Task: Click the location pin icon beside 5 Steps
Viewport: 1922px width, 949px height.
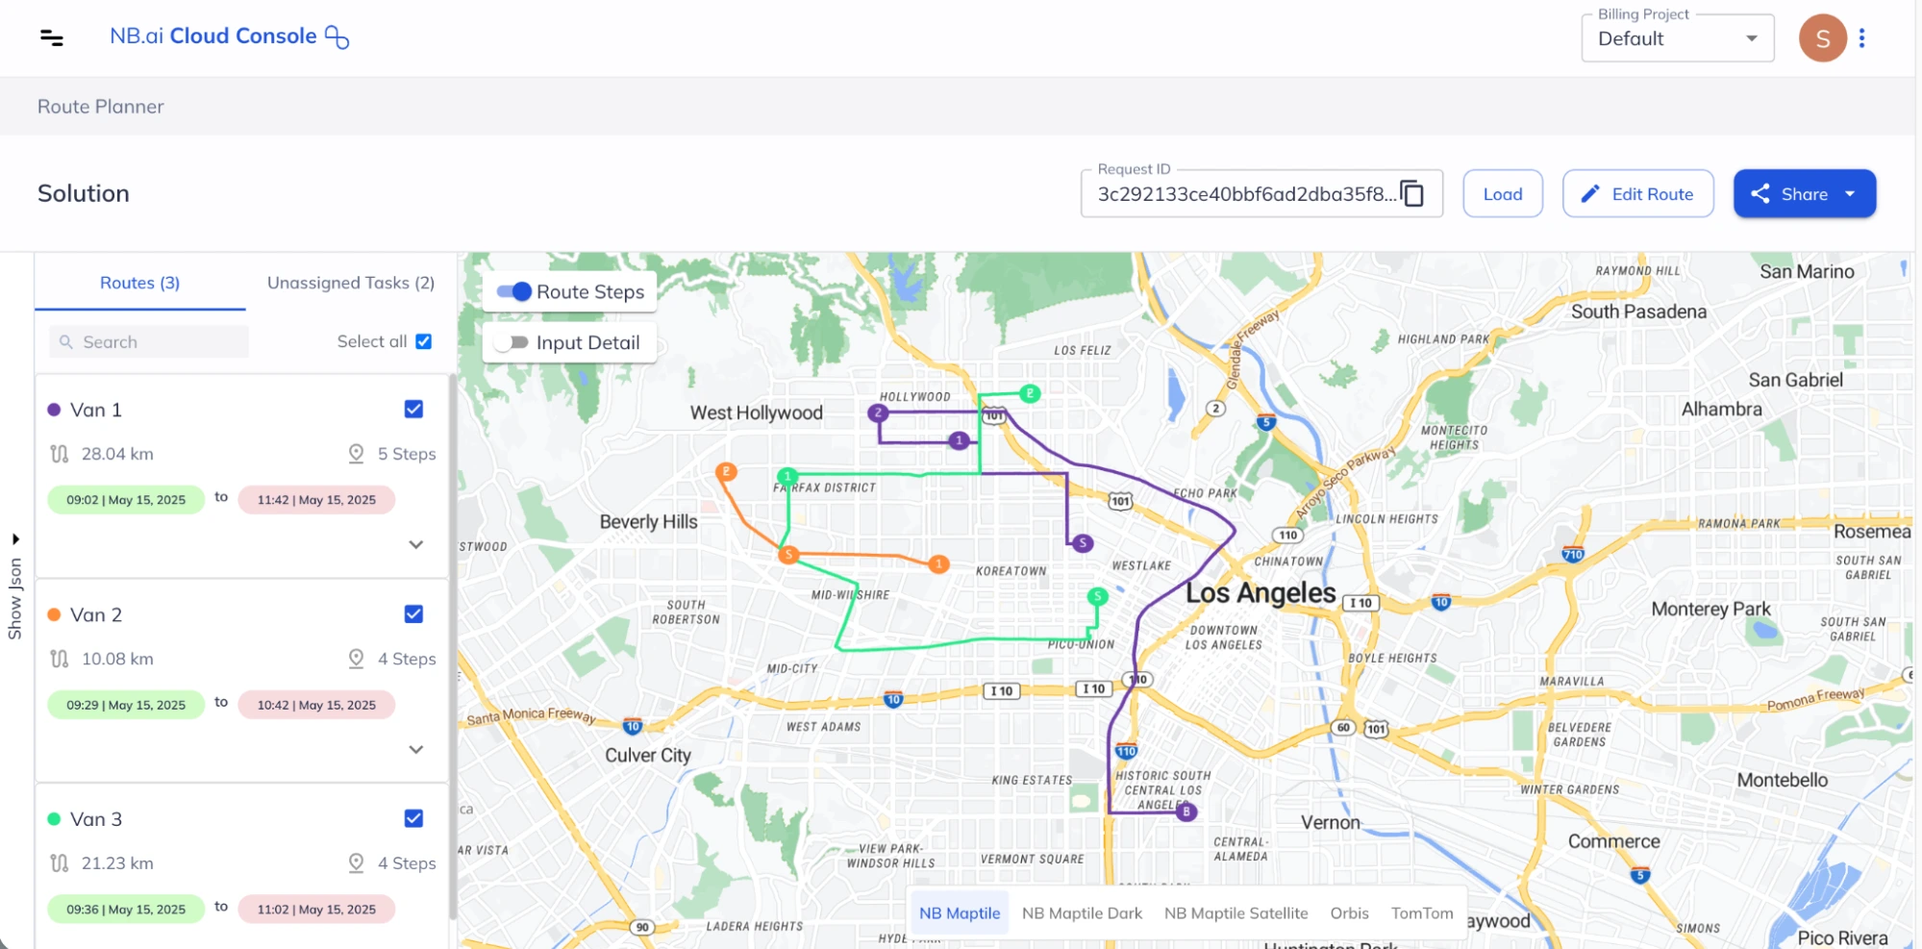Action: (357, 453)
